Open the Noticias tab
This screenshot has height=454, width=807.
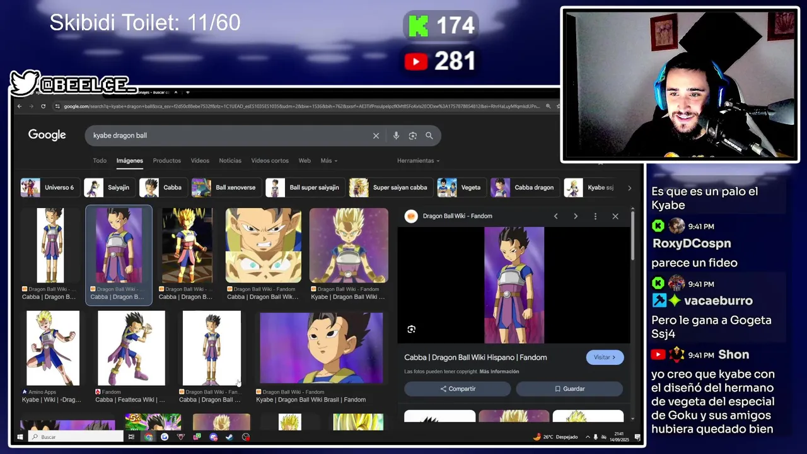[x=230, y=161]
